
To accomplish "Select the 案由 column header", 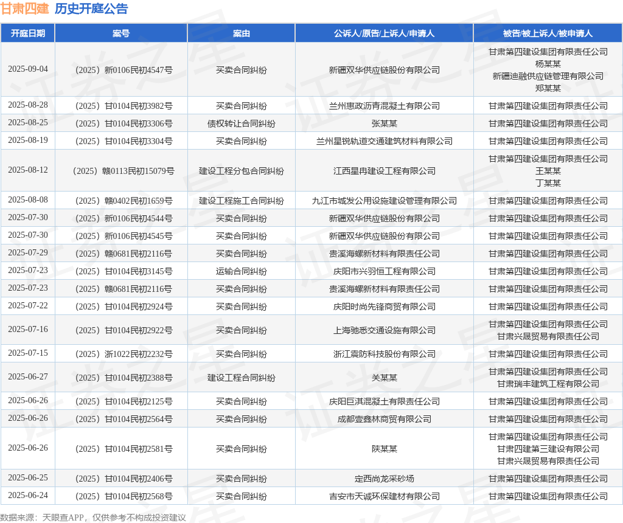I will tap(241, 33).
